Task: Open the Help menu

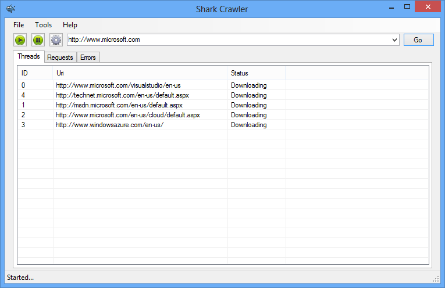Action: tap(70, 25)
